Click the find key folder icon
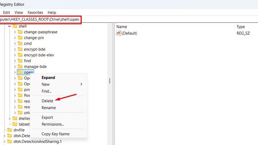This screenshot has width=258, height=145. (20, 61)
